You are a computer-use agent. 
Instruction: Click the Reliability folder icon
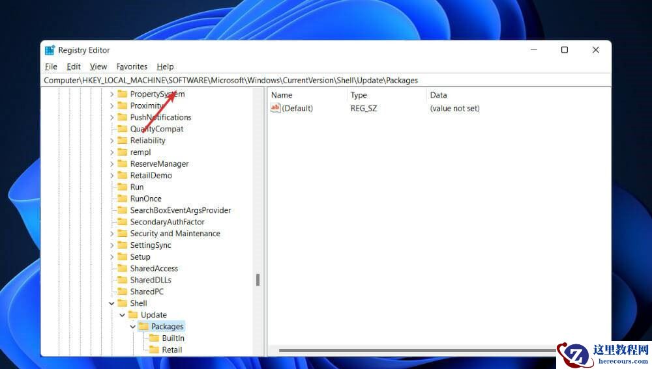pyautogui.click(x=123, y=141)
